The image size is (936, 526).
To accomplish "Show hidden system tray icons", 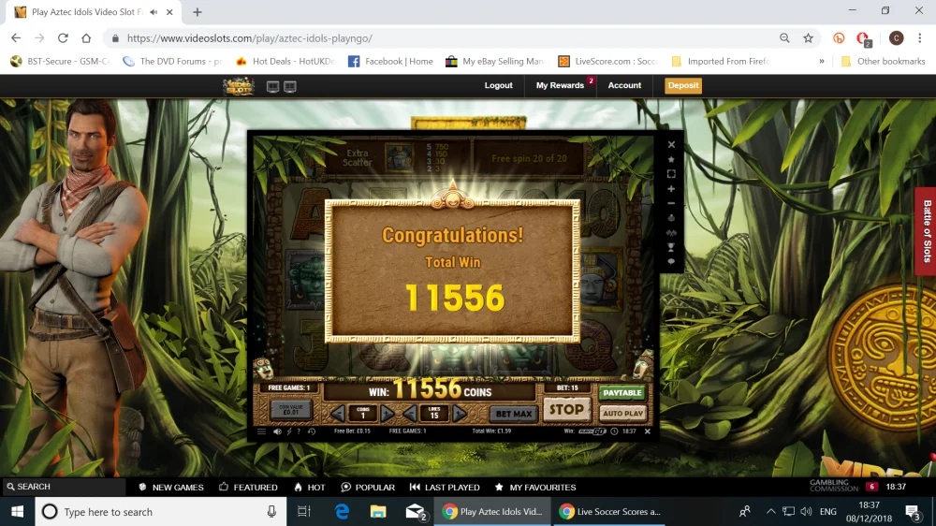I will [770, 512].
